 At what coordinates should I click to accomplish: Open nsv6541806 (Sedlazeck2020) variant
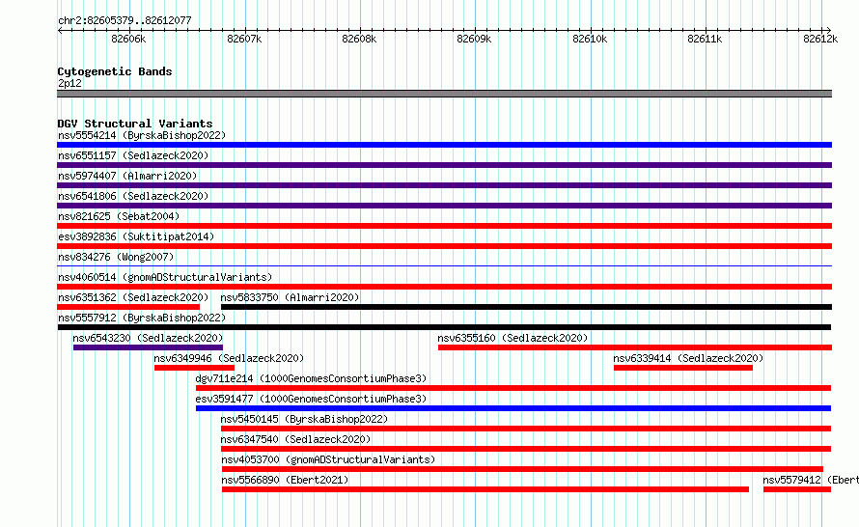tap(133, 196)
